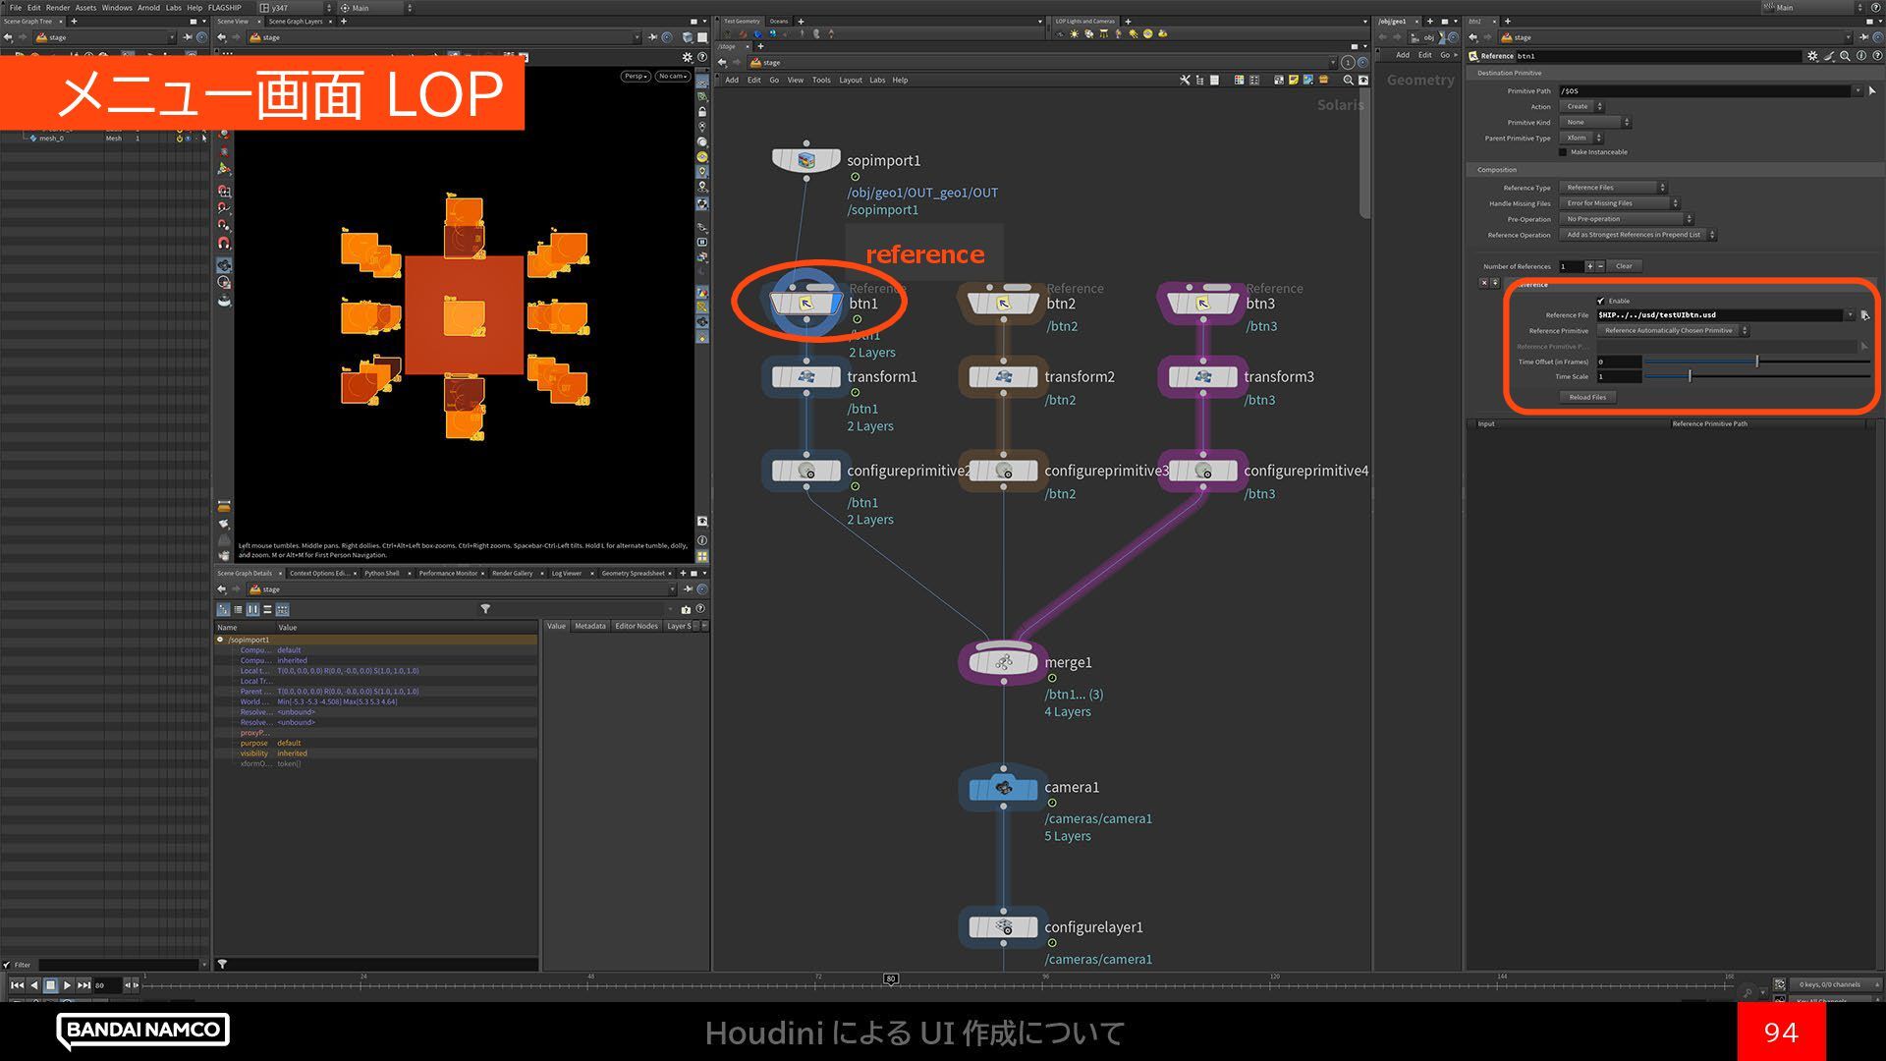This screenshot has width=1886, height=1061.
Task: Click the sun light shelf tool
Action: tap(1074, 33)
